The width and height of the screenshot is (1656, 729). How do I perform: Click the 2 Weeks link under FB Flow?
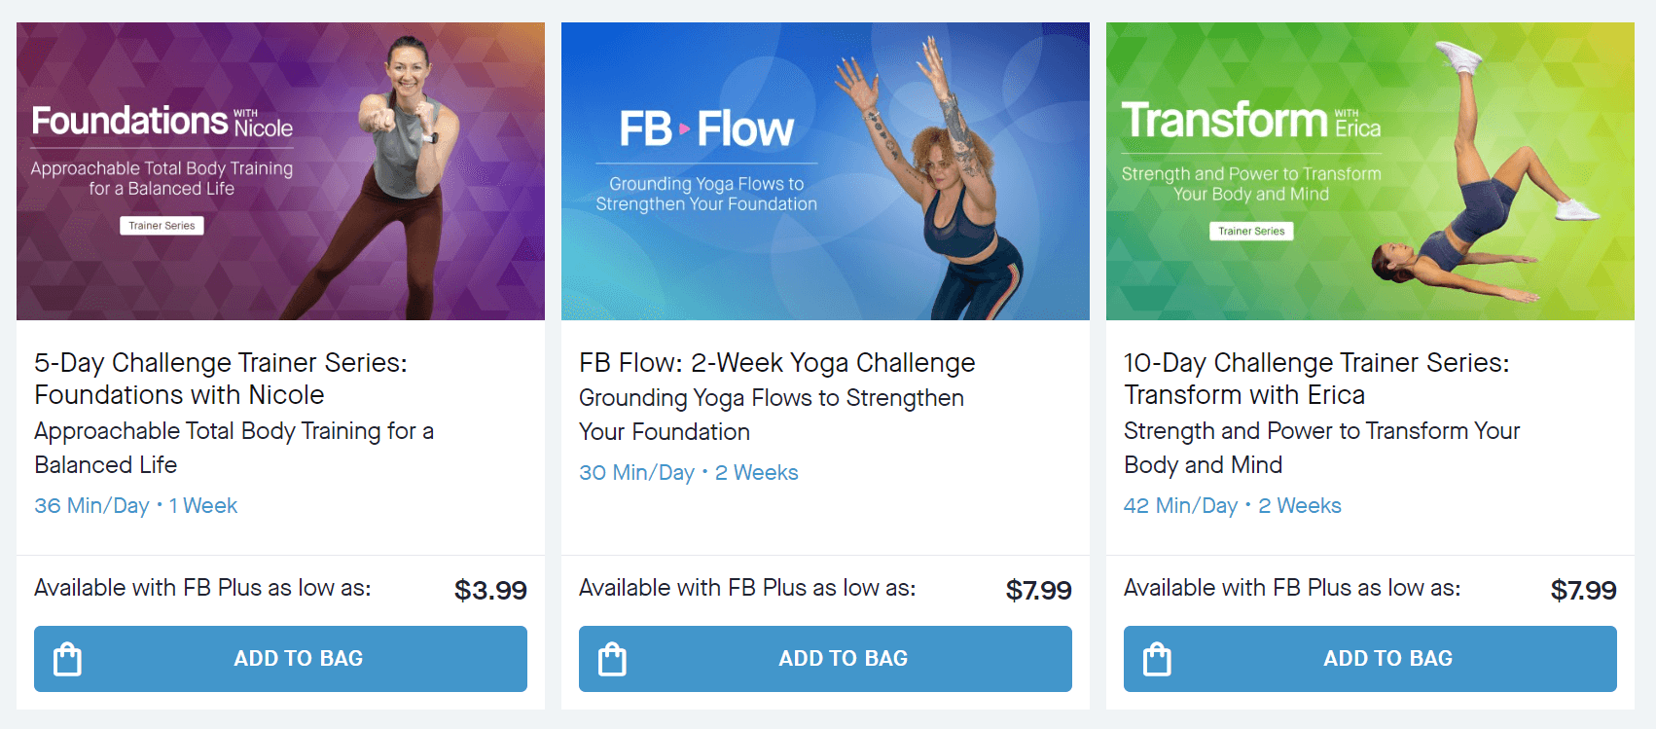coord(757,472)
